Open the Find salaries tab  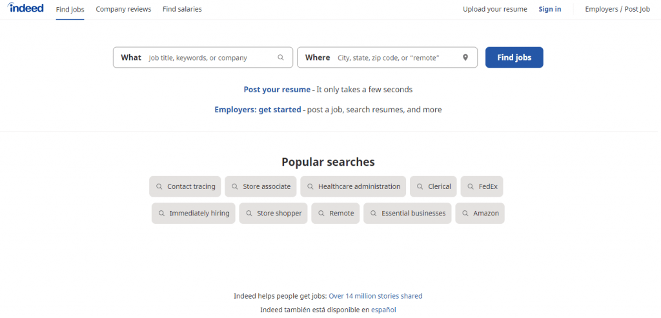[182, 9]
